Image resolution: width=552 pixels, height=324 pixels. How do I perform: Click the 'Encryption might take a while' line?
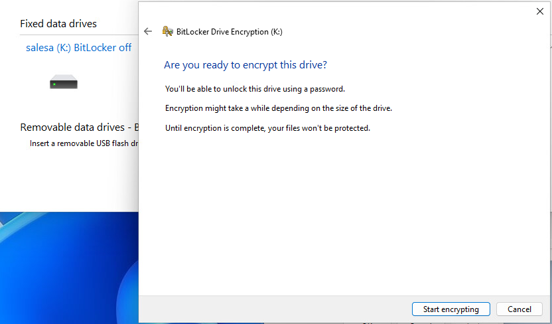pyautogui.click(x=279, y=108)
